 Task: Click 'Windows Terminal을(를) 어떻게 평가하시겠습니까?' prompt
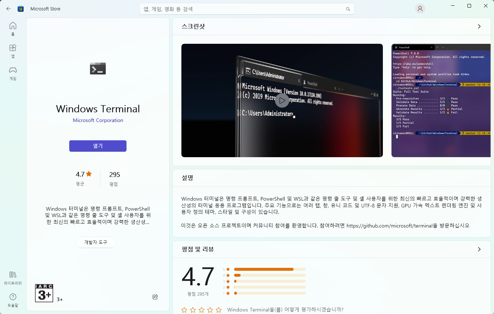coord(285,310)
